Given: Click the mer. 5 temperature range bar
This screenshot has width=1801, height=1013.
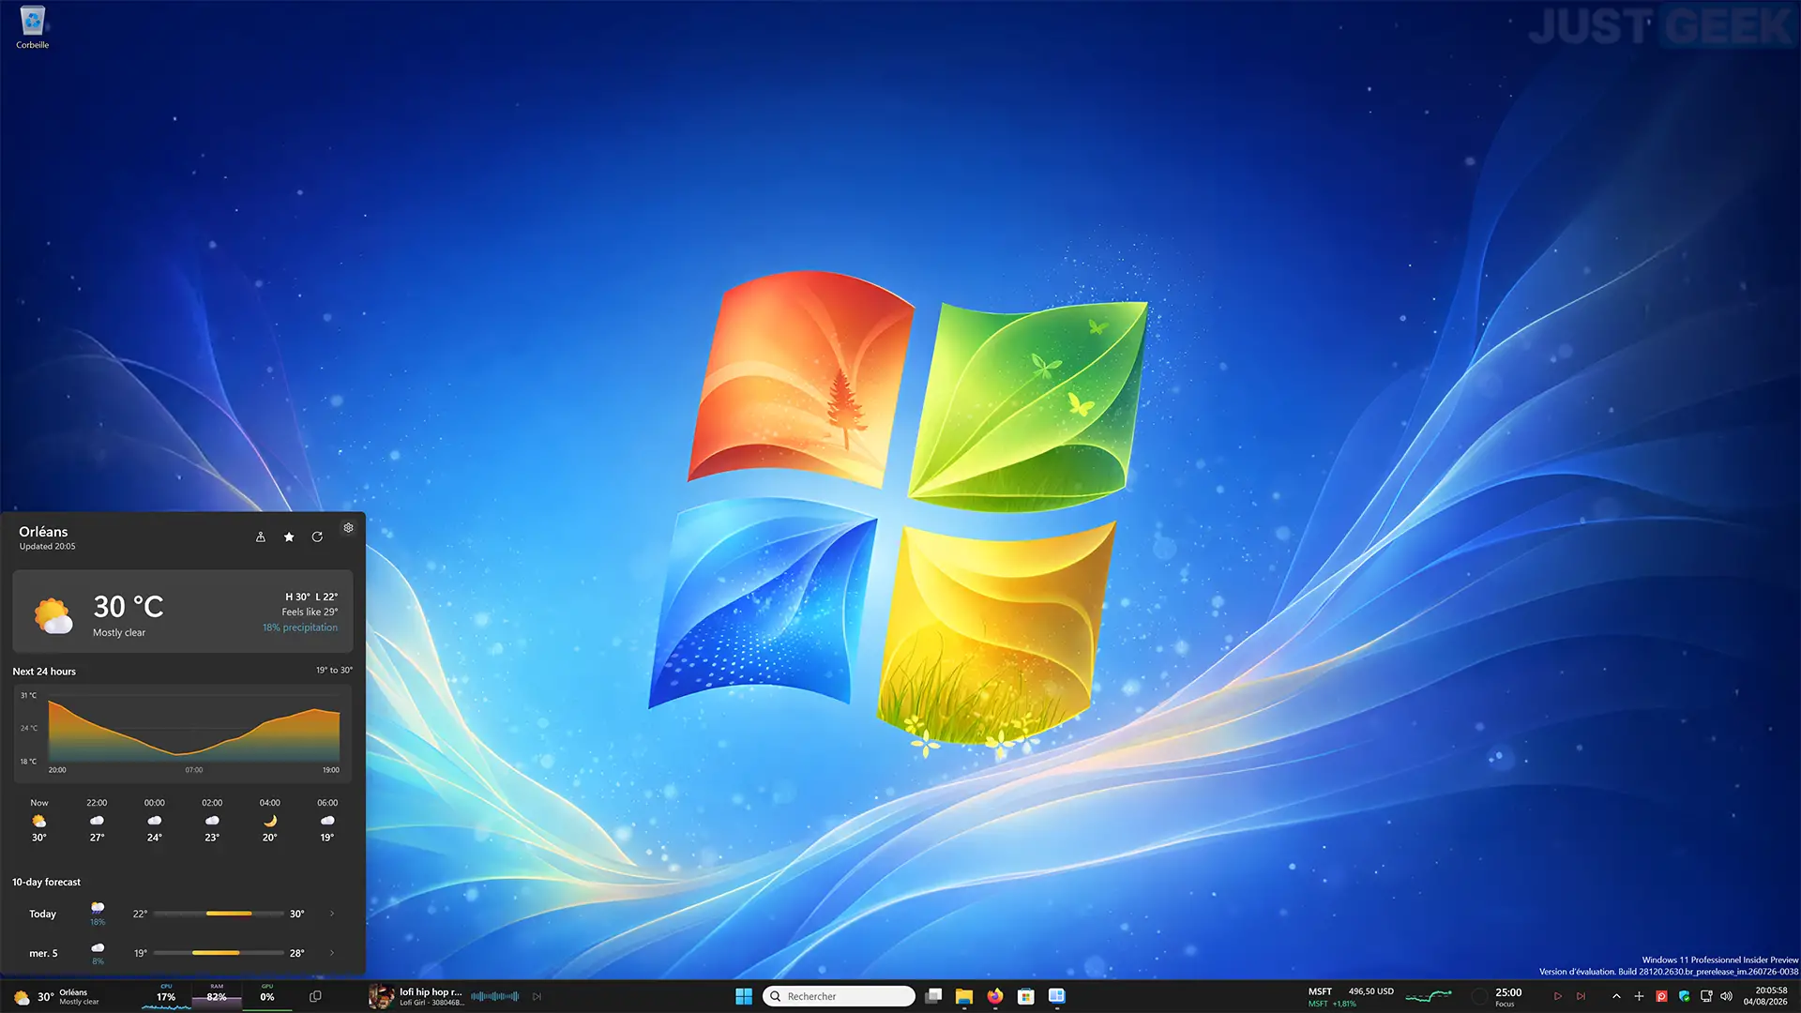Looking at the screenshot, I should 219,953.
